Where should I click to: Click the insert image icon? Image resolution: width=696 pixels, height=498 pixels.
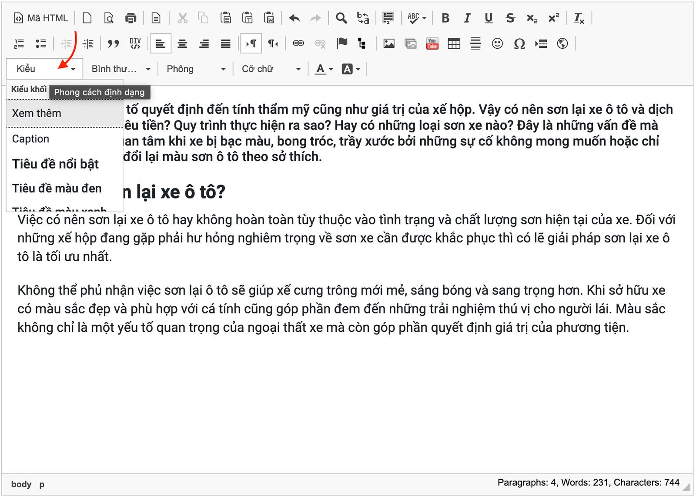point(388,44)
